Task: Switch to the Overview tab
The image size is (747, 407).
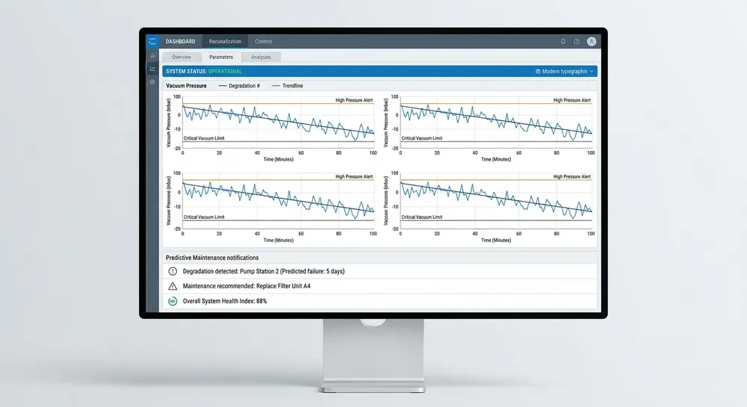Action: click(x=182, y=57)
